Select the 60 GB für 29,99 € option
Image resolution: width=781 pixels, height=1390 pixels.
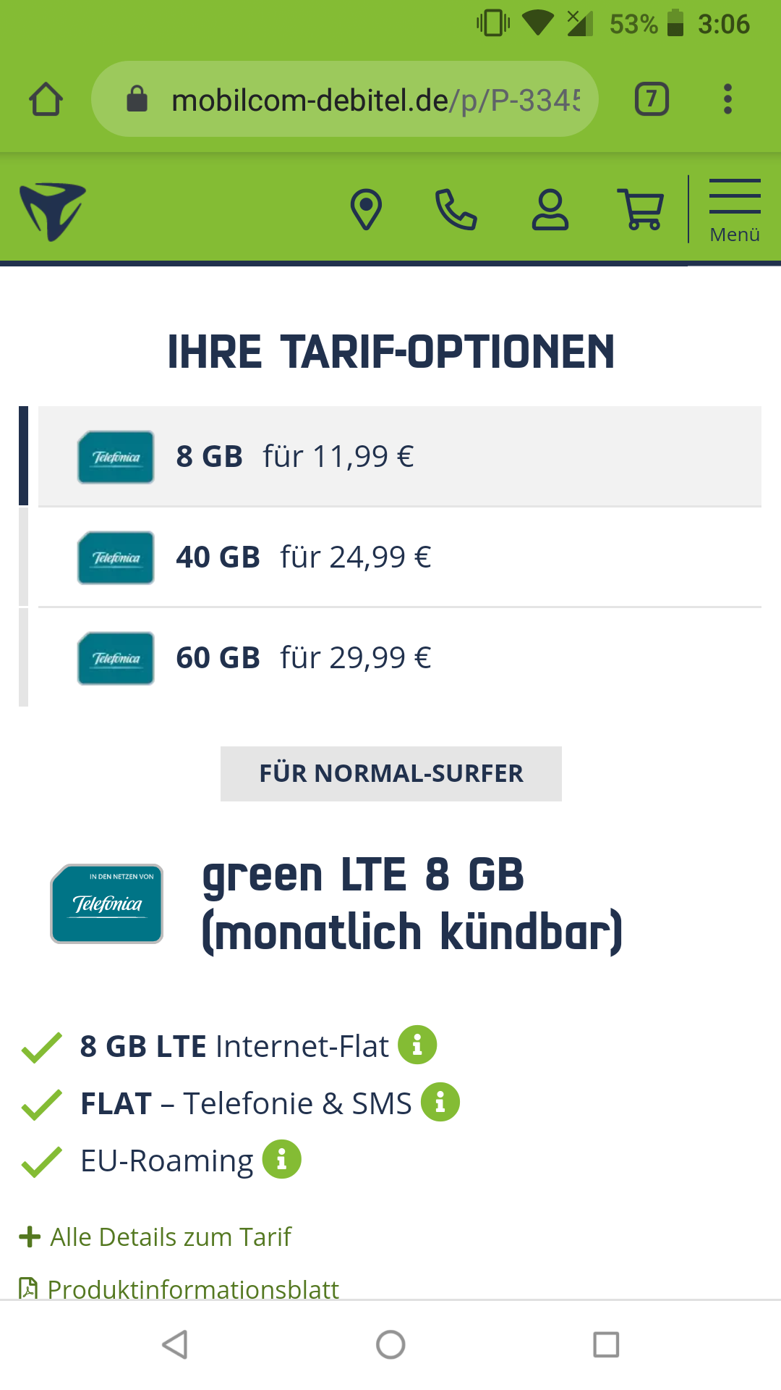click(x=399, y=657)
